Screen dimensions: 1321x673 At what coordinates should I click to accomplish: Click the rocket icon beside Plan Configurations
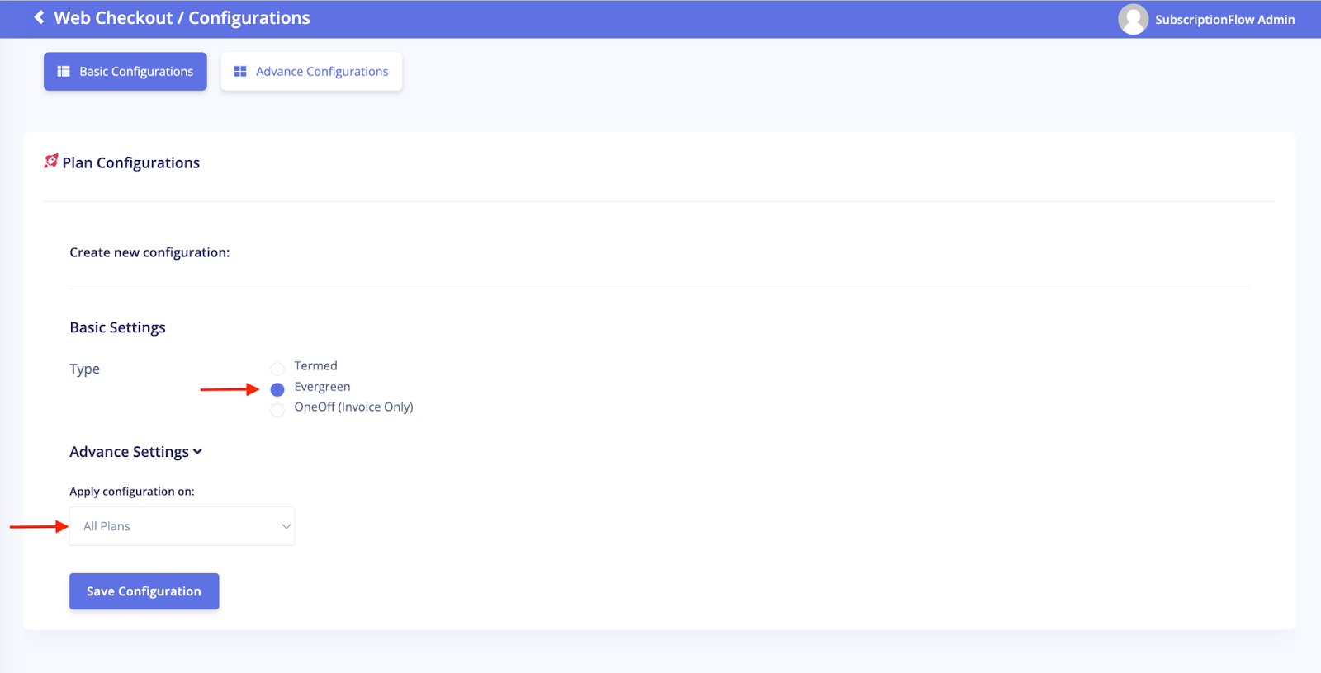pyautogui.click(x=51, y=161)
